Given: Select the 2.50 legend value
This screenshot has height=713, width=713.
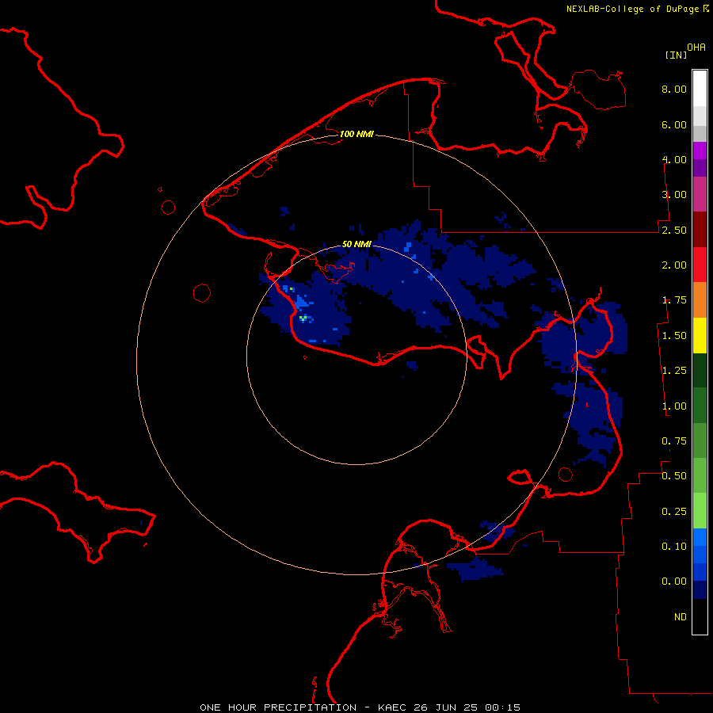Looking at the screenshot, I should tap(674, 230).
